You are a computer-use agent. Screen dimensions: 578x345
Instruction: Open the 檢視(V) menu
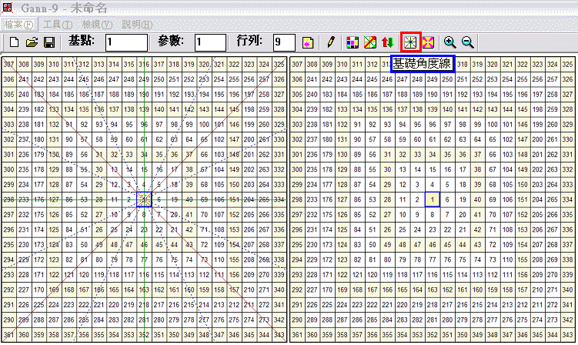click(97, 25)
